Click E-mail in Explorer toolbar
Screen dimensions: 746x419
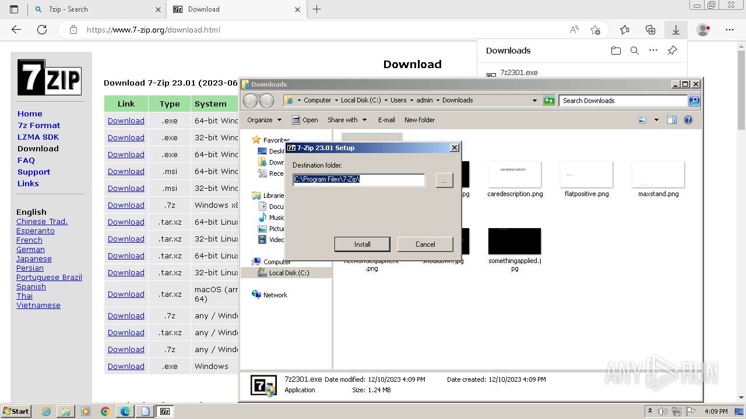[x=386, y=120]
